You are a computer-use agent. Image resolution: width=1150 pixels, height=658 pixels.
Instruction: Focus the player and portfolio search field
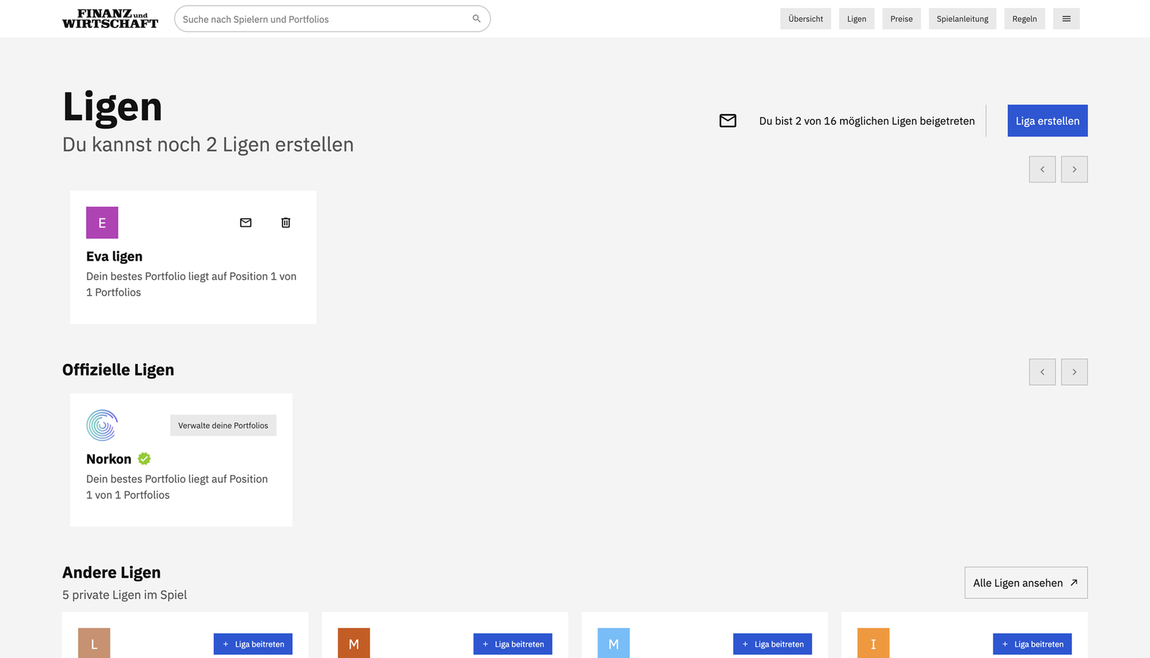323,19
